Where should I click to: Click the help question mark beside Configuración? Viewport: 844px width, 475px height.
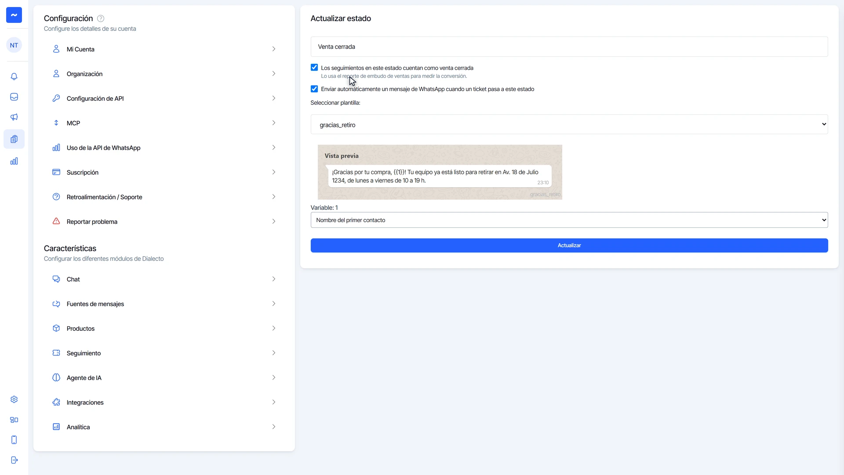click(x=101, y=18)
